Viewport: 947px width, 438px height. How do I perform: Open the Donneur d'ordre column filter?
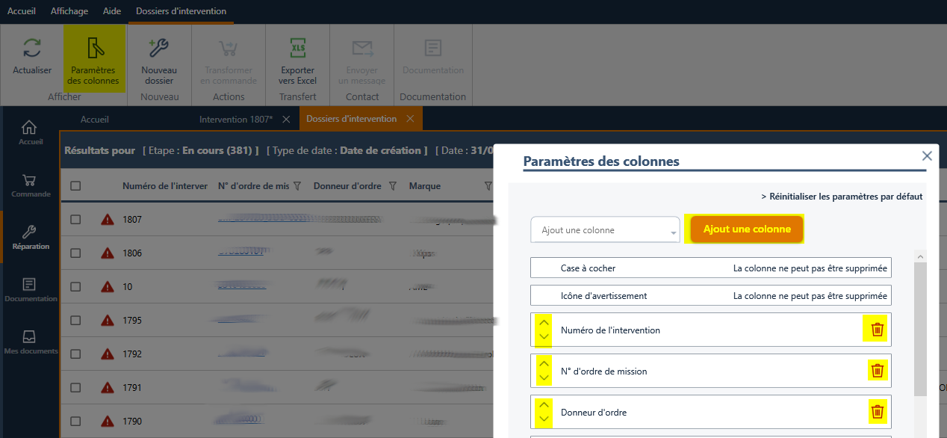click(393, 186)
